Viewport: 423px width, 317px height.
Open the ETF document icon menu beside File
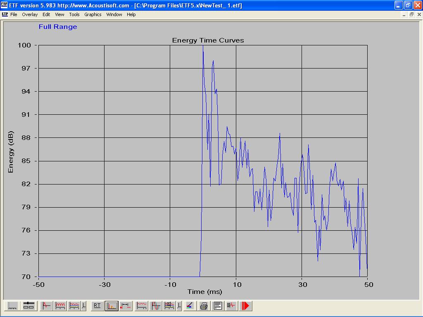click(x=5, y=14)
